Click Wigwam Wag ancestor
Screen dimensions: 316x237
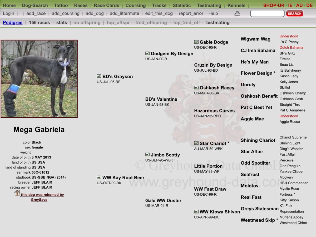tap(255, 39)
